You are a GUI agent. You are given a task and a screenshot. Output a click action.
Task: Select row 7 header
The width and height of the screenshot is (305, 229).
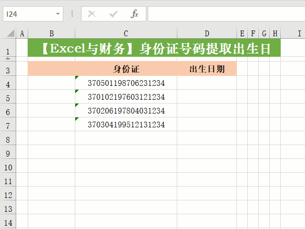tap(8, 124)
